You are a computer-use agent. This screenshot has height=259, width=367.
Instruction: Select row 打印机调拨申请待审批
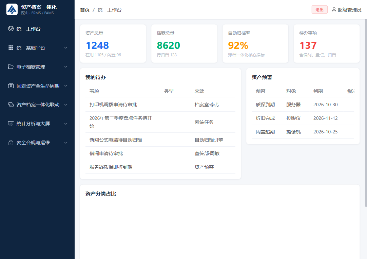pyautogui.click(x=160, y=105)
